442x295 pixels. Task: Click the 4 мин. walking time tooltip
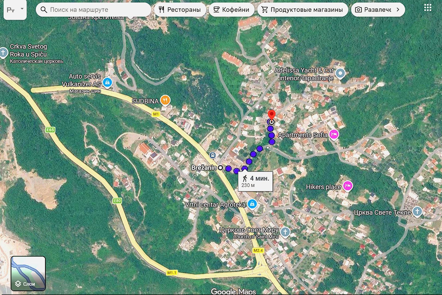(255, 181)
